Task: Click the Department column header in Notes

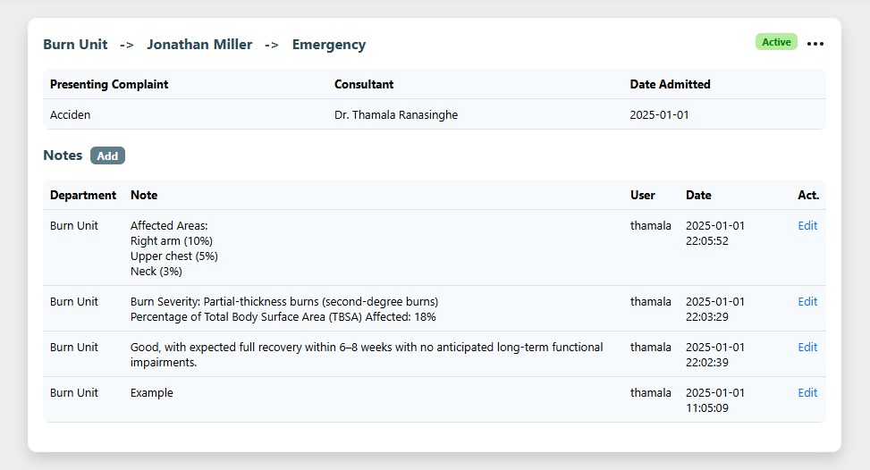Action: pyautogui.click(x=83, y=196)
